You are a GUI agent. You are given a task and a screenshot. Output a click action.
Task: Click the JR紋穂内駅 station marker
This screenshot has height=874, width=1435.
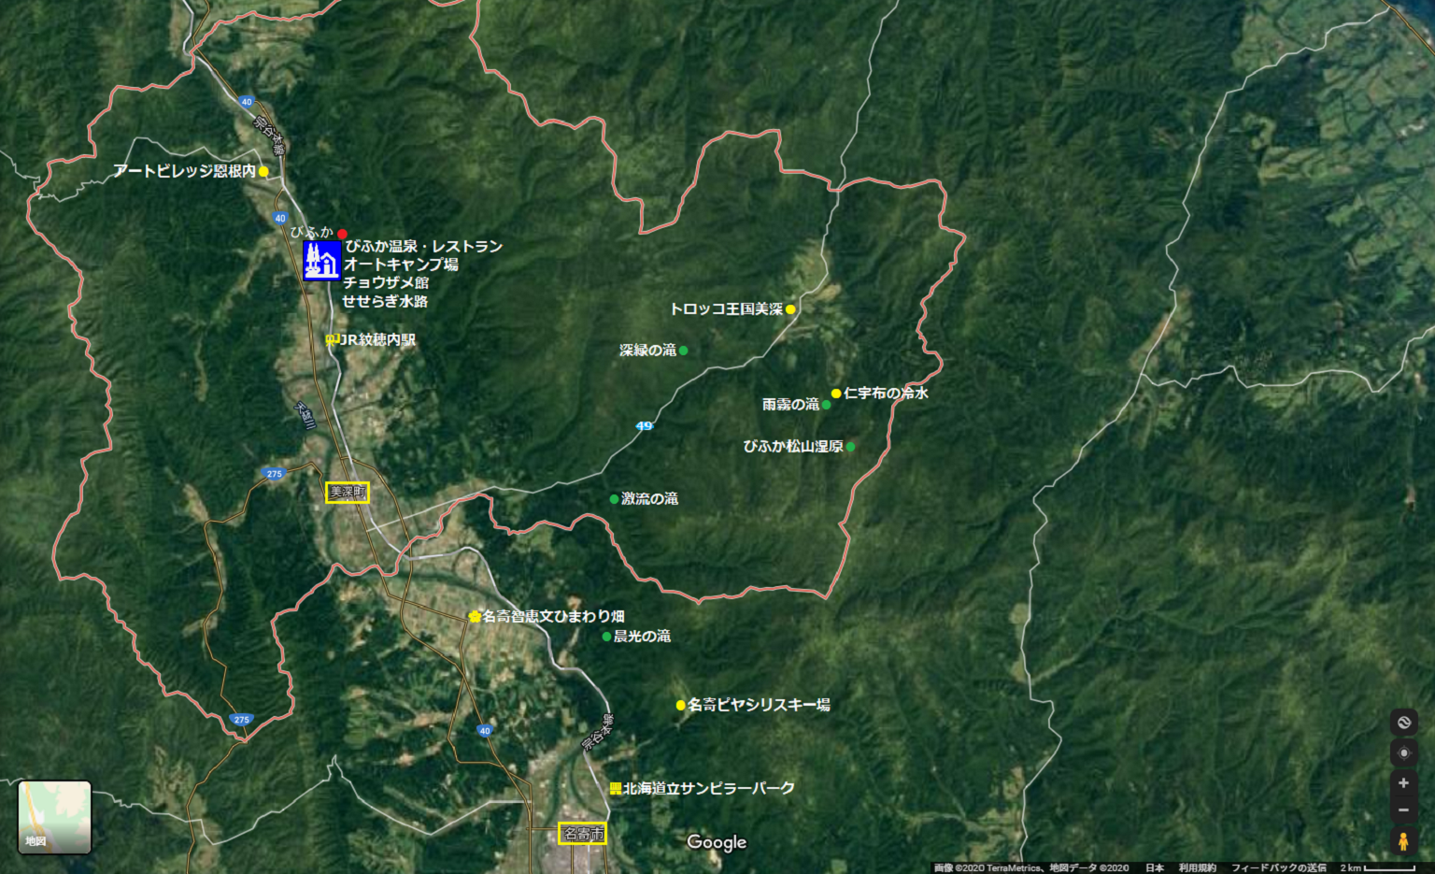[x=330, y=340]
